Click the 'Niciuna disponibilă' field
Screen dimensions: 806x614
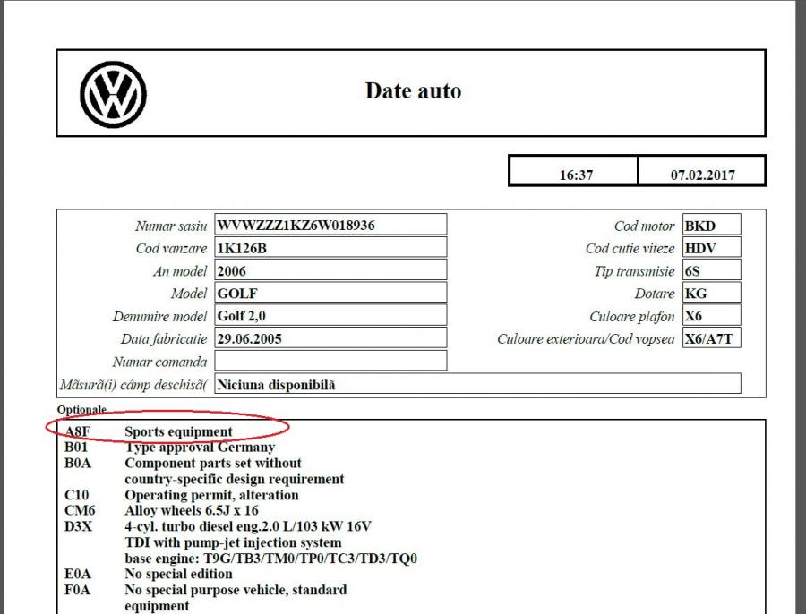(477, 384)
